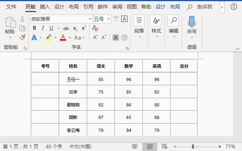Expand the Text Effects dropdown arrow
The image size is (242, 151).
coord(41,38)
